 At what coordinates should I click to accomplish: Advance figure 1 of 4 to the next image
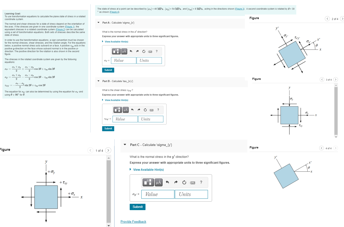tap(108, 150)
